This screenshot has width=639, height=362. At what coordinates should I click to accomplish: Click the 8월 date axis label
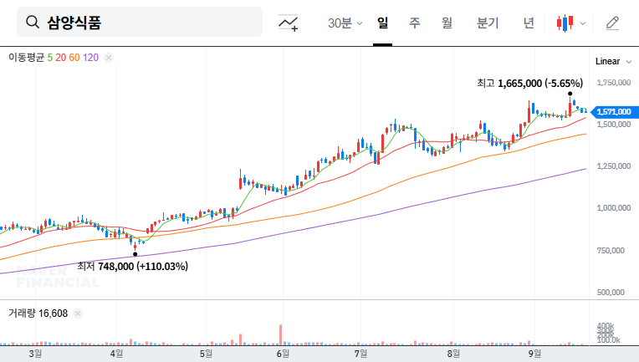453,354
